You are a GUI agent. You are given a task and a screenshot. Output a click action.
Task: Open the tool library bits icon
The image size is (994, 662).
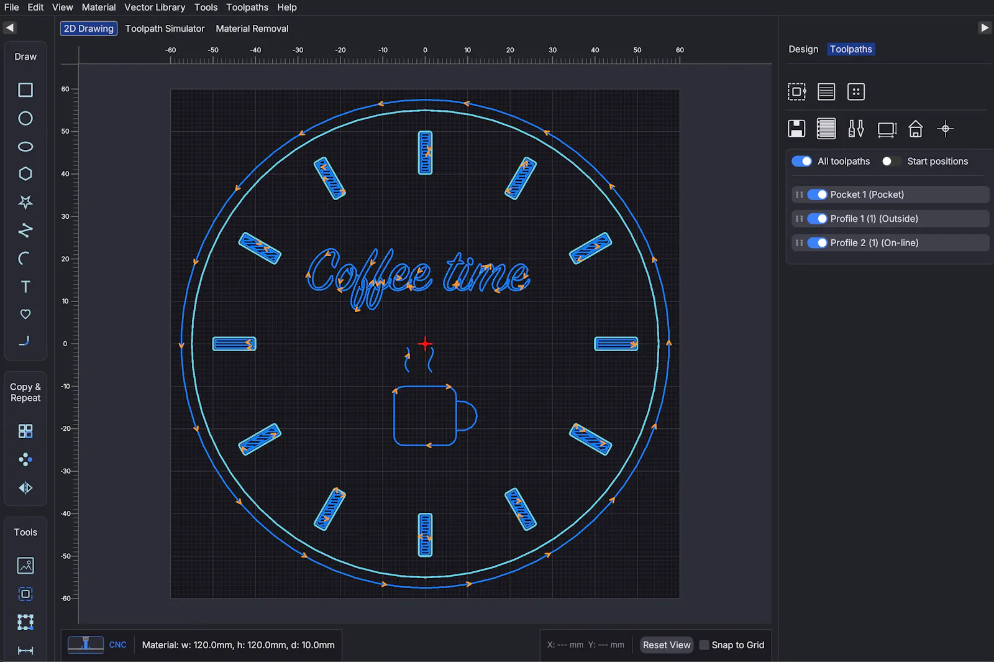(856, 129)
